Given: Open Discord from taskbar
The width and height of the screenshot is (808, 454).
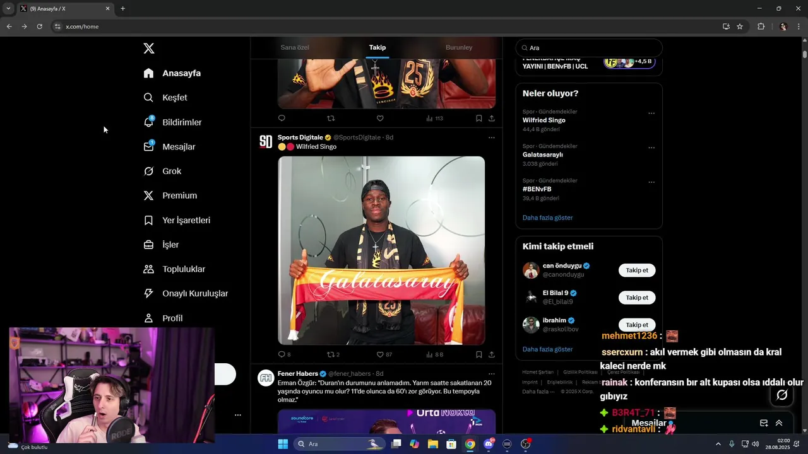Looking at the screenshot, I should coord(489,444).
